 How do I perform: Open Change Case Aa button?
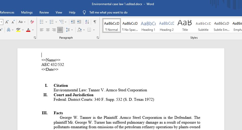(21, 22)
